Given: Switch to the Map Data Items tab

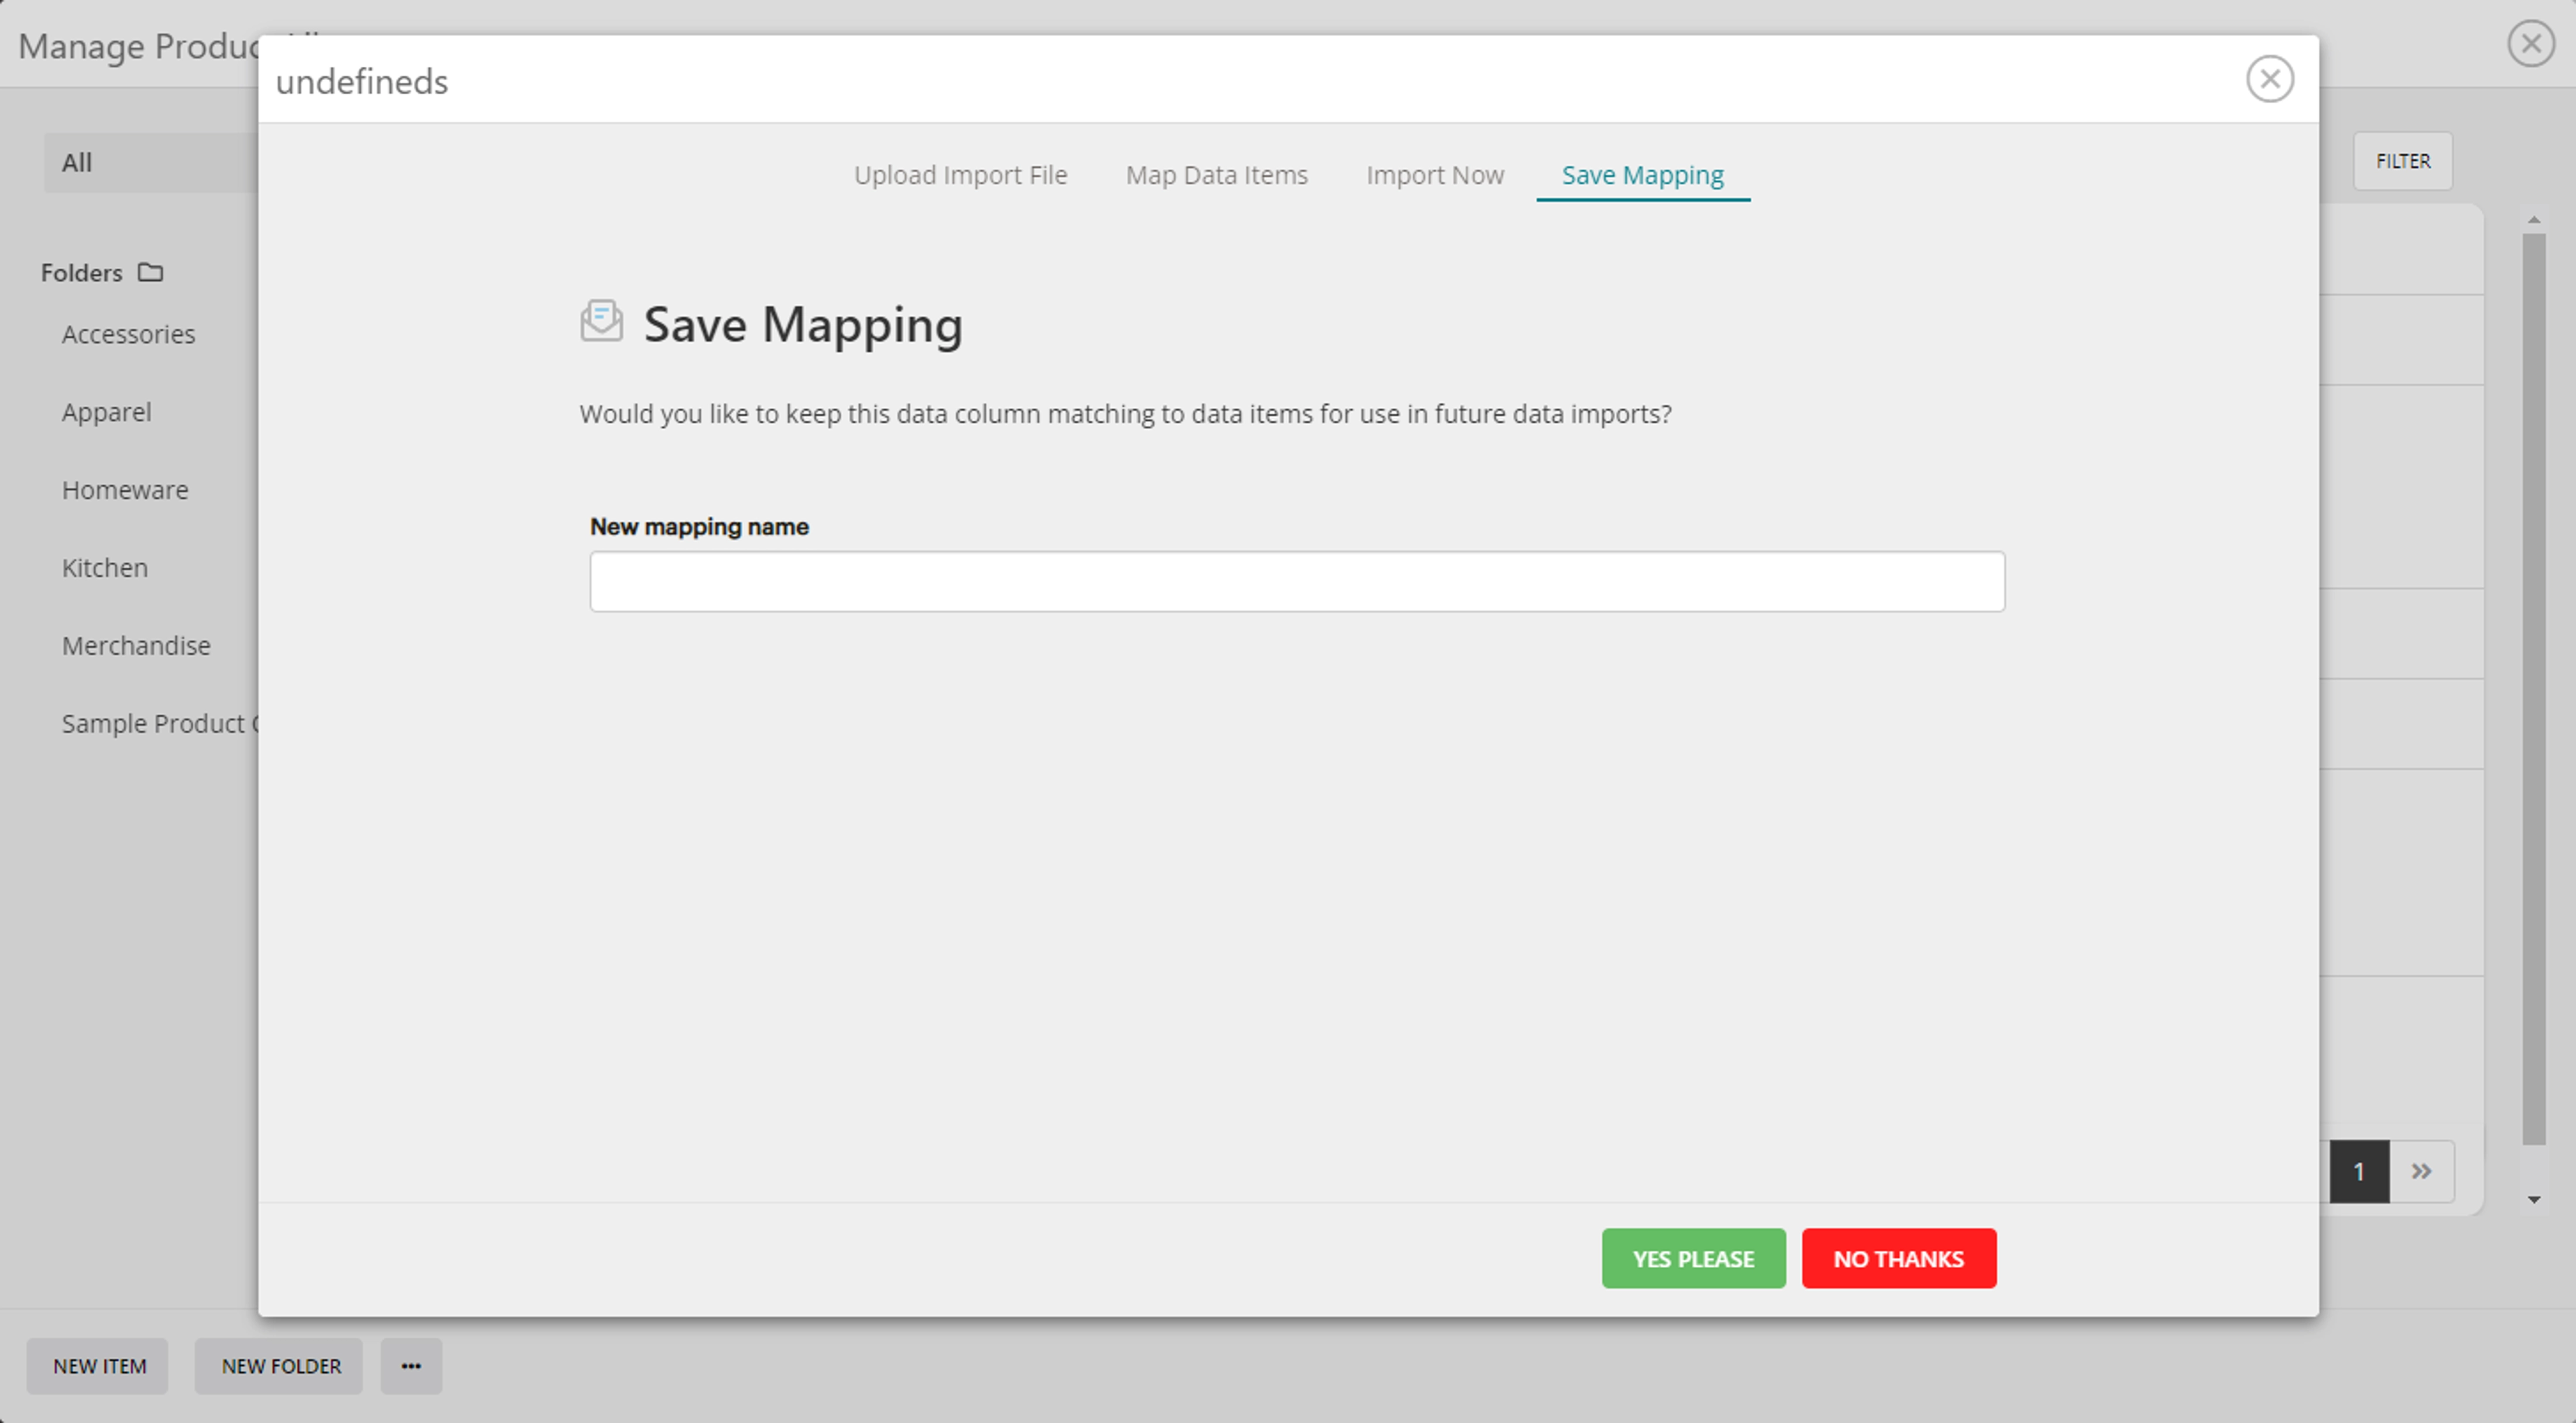Looking at the screenshot, I should pos(1216,174).
